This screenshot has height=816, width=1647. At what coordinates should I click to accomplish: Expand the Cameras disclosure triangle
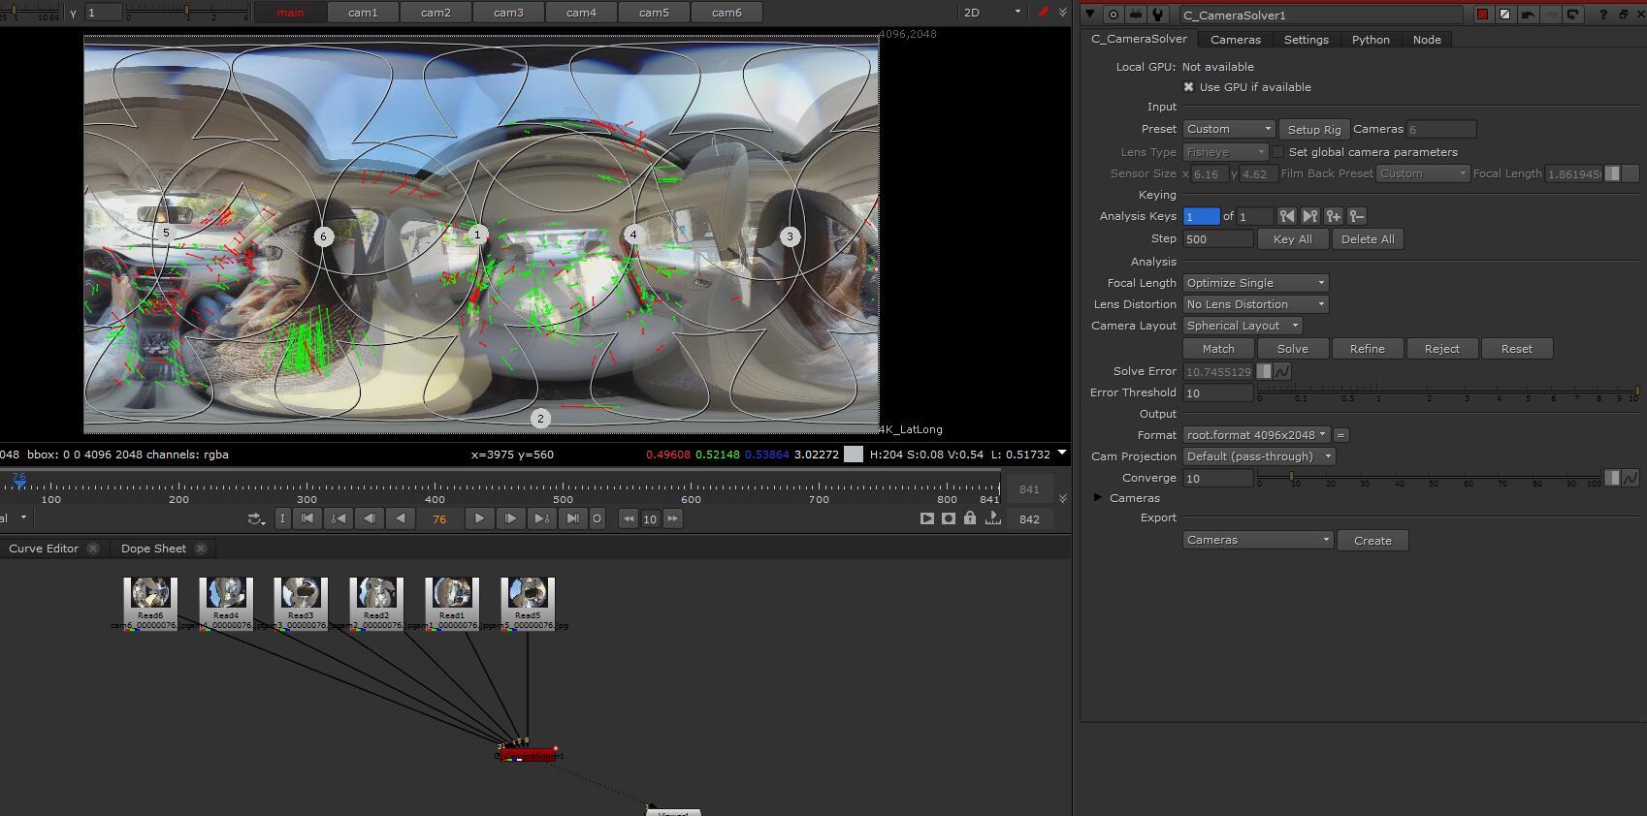(1098, 498)
